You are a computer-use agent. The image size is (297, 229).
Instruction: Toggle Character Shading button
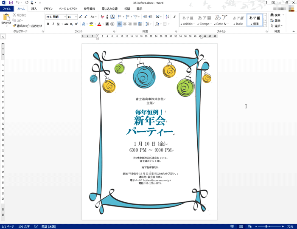pyautogui.click(x=107, y=24)
